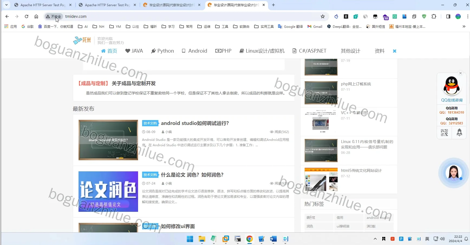
Task: Click the new tab plus button
Action: [273, 5]
